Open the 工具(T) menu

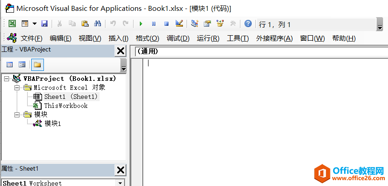click(x=238, y=38)
